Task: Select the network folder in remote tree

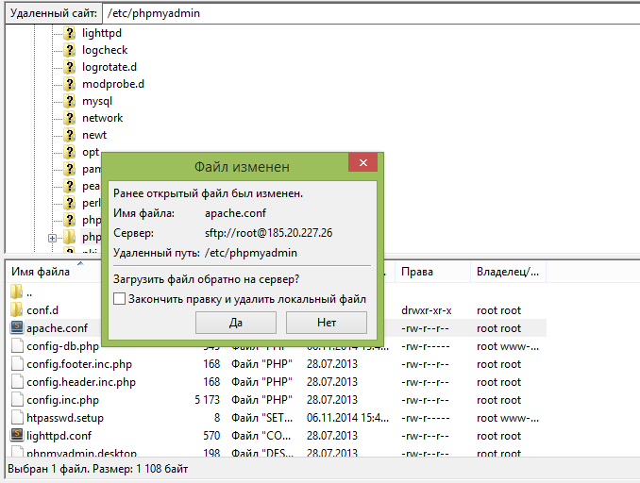Action: pyautogui.click(x=102, y=118)
